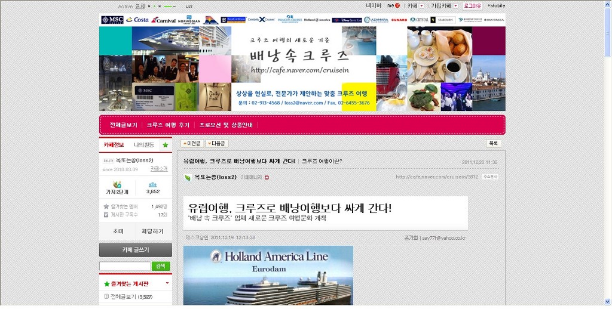The image size is (612, 309).
Task: Open the 카페소개 cafe introduction link
Action: [159, 169]
